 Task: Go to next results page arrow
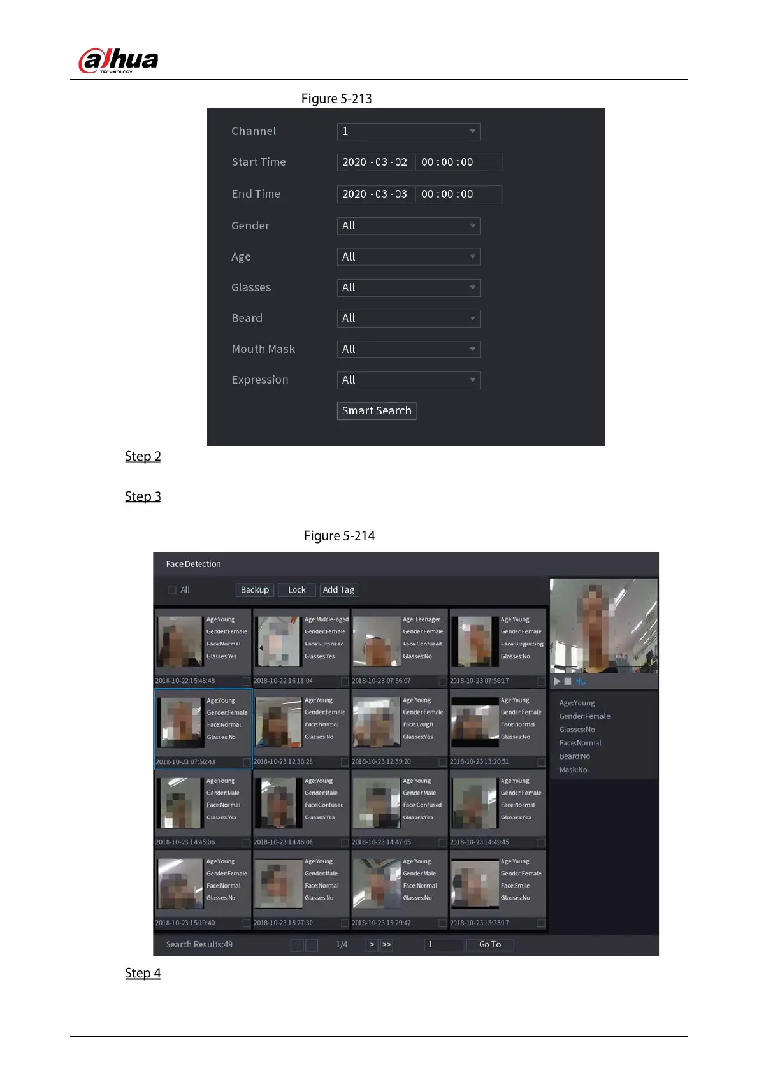pyautogui.click(x=372, y=944)
